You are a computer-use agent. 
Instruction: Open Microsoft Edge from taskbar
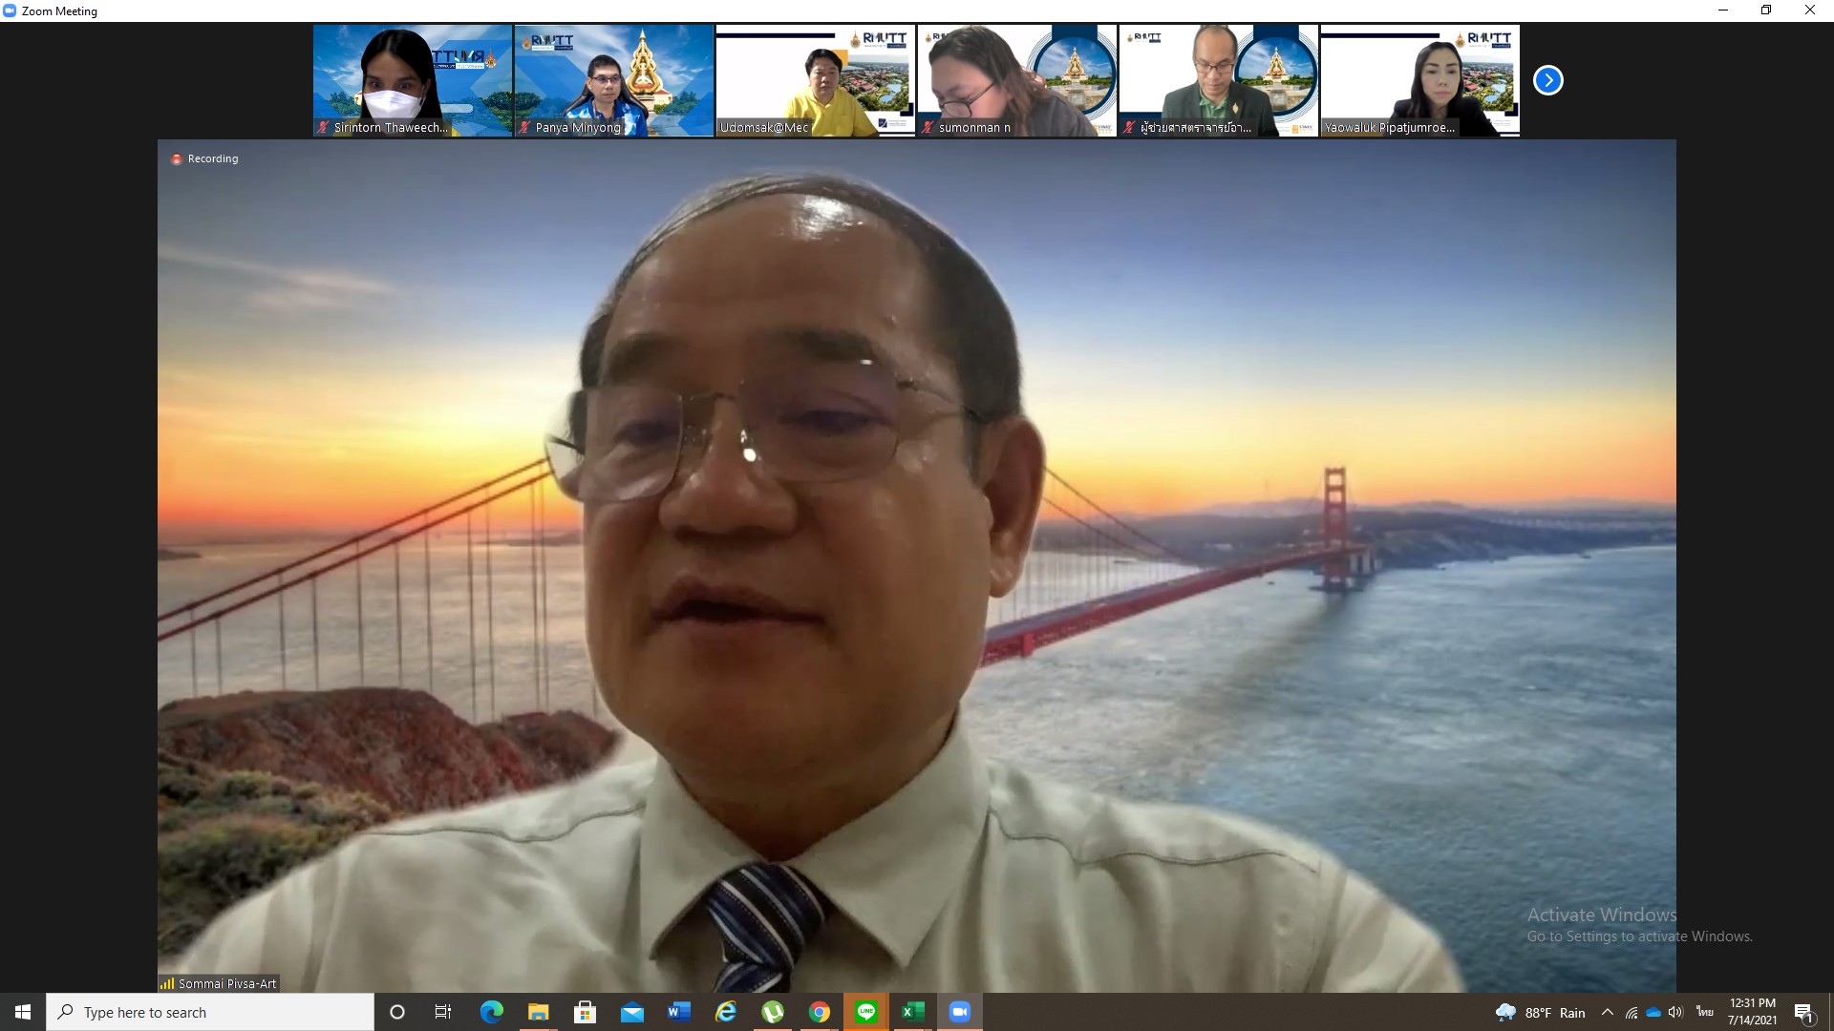[x=491, y=1012]
